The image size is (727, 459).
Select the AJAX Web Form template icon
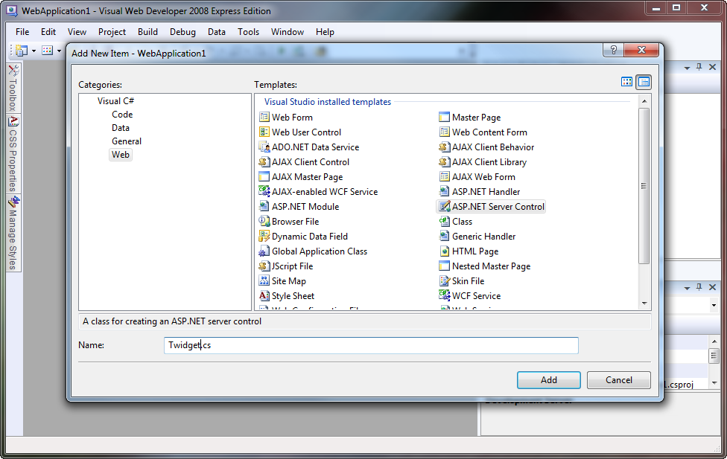pyautogui.click(x=444, y=176)
